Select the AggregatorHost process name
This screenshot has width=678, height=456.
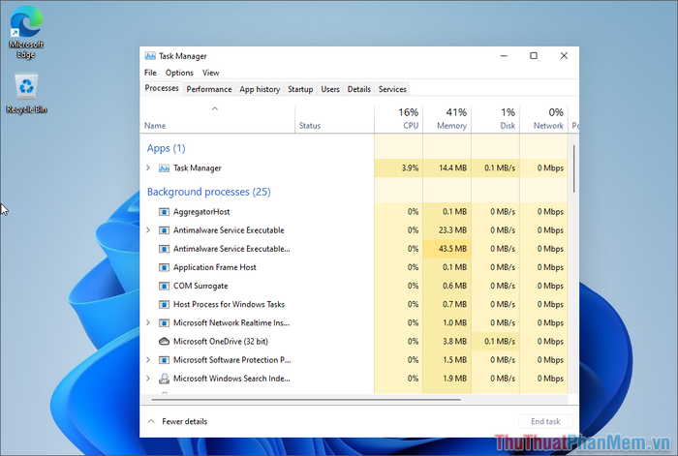[201, 212]
